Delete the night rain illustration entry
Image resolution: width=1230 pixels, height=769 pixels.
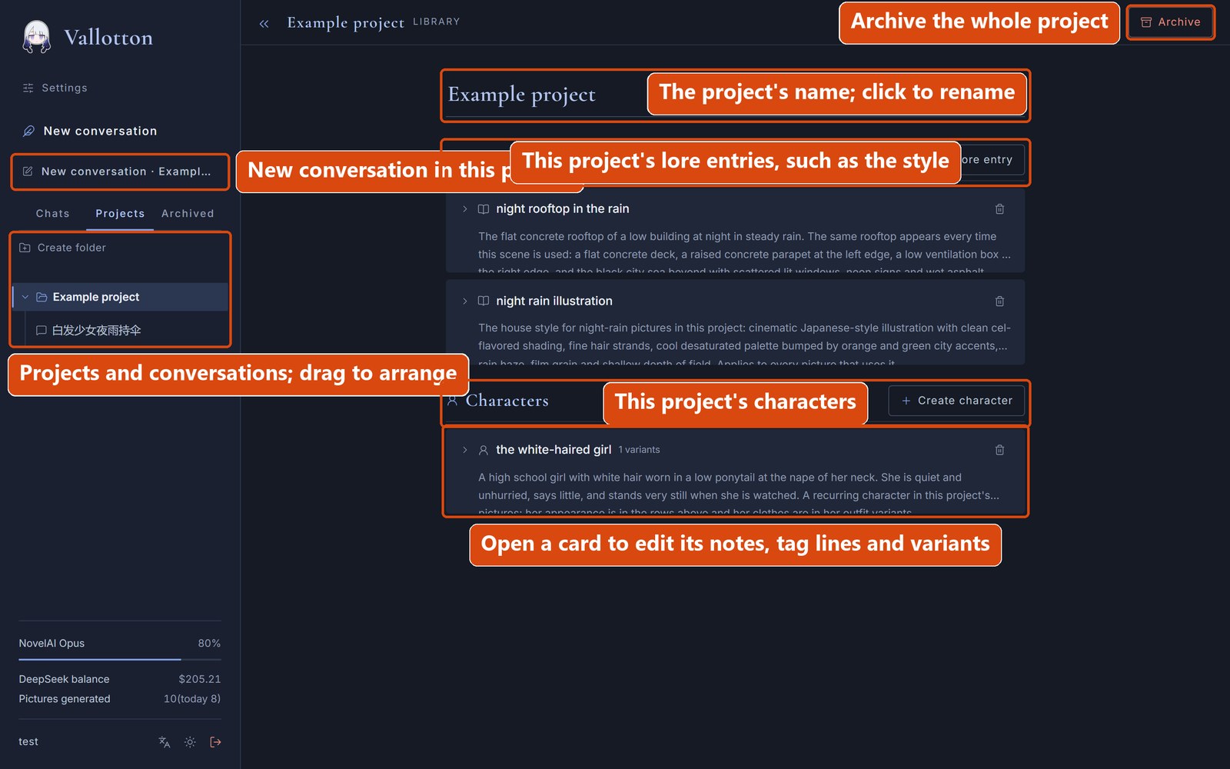[999, 301]
